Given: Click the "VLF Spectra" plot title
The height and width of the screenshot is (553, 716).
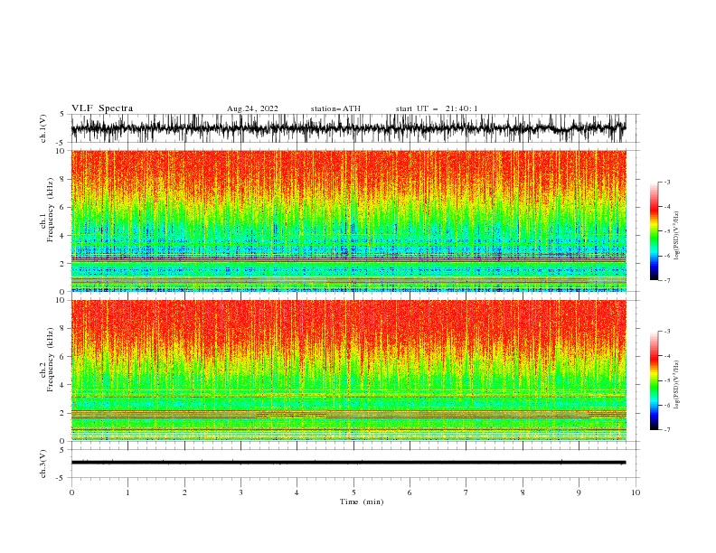Looking at the screenshot, I should pyautogui.click(x=102, y=108).
